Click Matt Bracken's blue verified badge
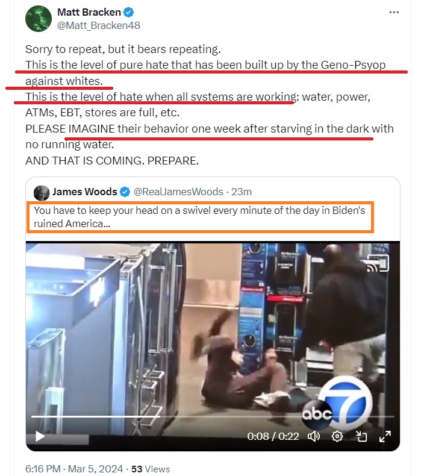The width and height of the screenshot is (421, 476). coord(128,13)
